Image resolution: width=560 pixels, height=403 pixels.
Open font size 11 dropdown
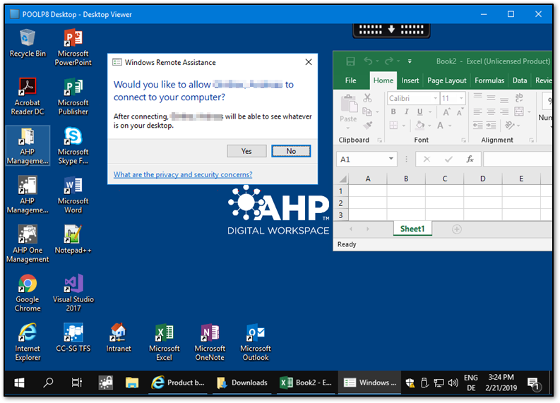point(461,98)
